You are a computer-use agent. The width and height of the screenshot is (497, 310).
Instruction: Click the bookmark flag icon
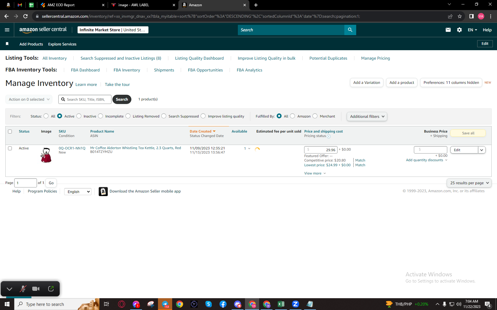(7, 44)
